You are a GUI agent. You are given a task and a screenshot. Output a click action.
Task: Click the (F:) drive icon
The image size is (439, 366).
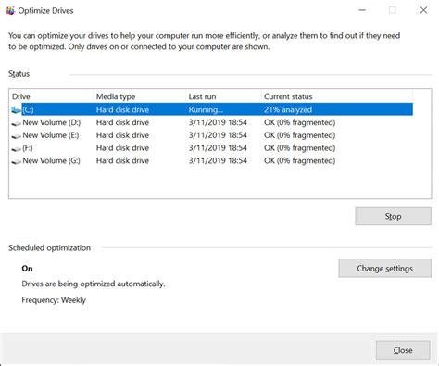[x=16, y=148]
